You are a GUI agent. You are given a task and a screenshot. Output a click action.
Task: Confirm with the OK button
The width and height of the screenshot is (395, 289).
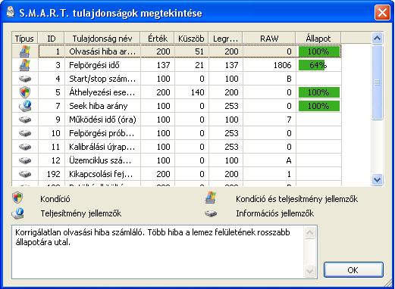tap(353, 270)
